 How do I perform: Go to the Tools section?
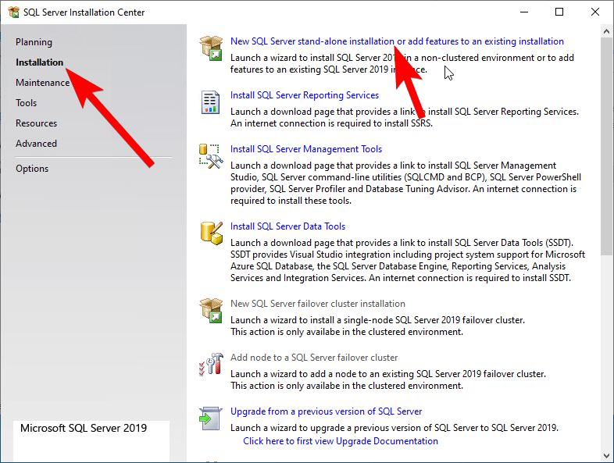pos(27,103)
